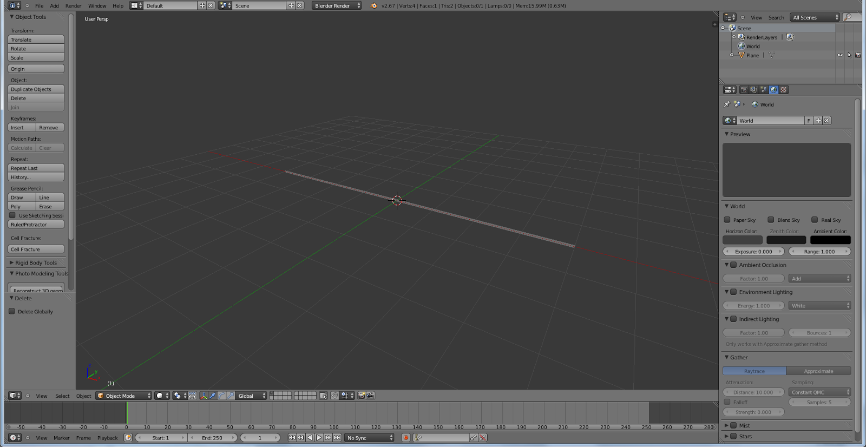Enable the Environment Lighting checkbox
The image size is (866, 447).
point(733,292)
